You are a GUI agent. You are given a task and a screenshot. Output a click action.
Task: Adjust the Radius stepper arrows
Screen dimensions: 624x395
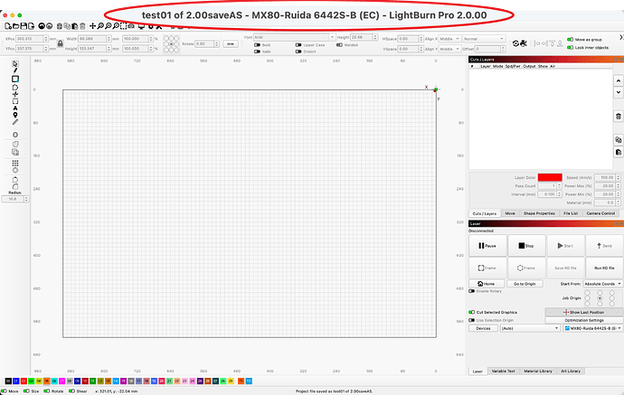pyautogui.click(x=26, y=199)
